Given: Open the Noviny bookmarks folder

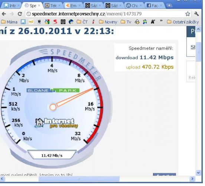Looking at the screenshot, I should click(108, 22).
